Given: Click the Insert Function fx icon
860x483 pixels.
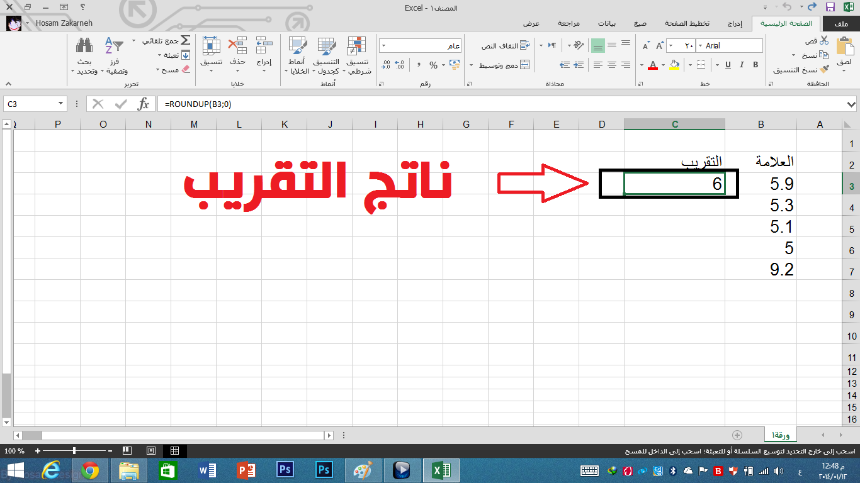Looking at the screenshot, I should (x=144, y=104).
